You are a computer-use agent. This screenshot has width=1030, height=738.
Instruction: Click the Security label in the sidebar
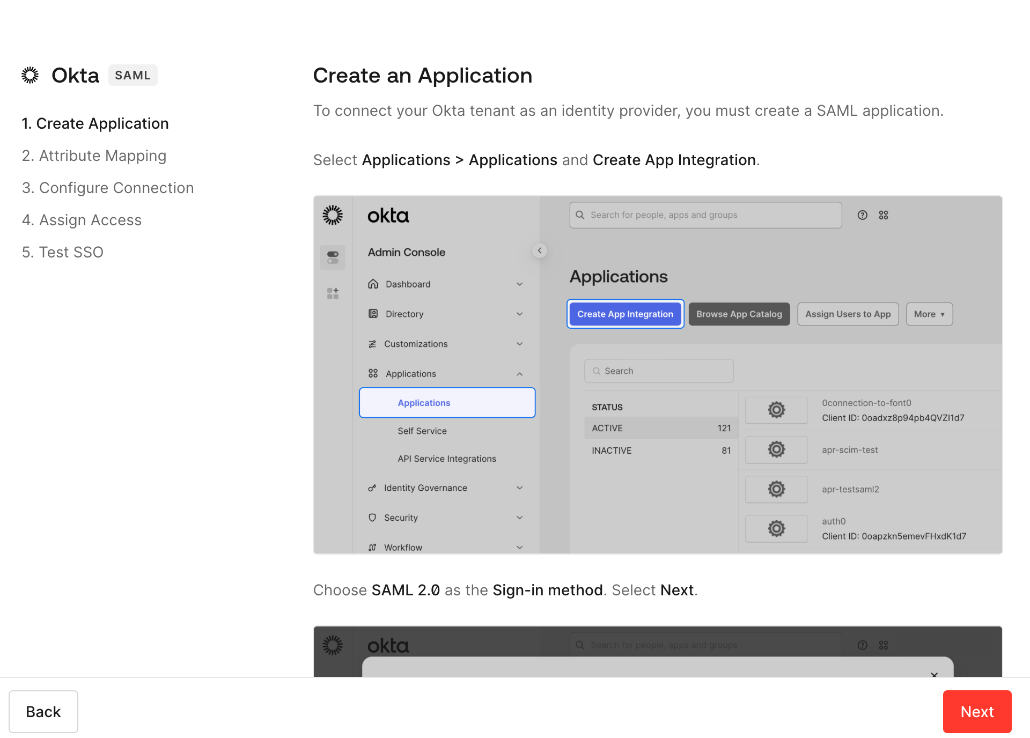[401, 518]
